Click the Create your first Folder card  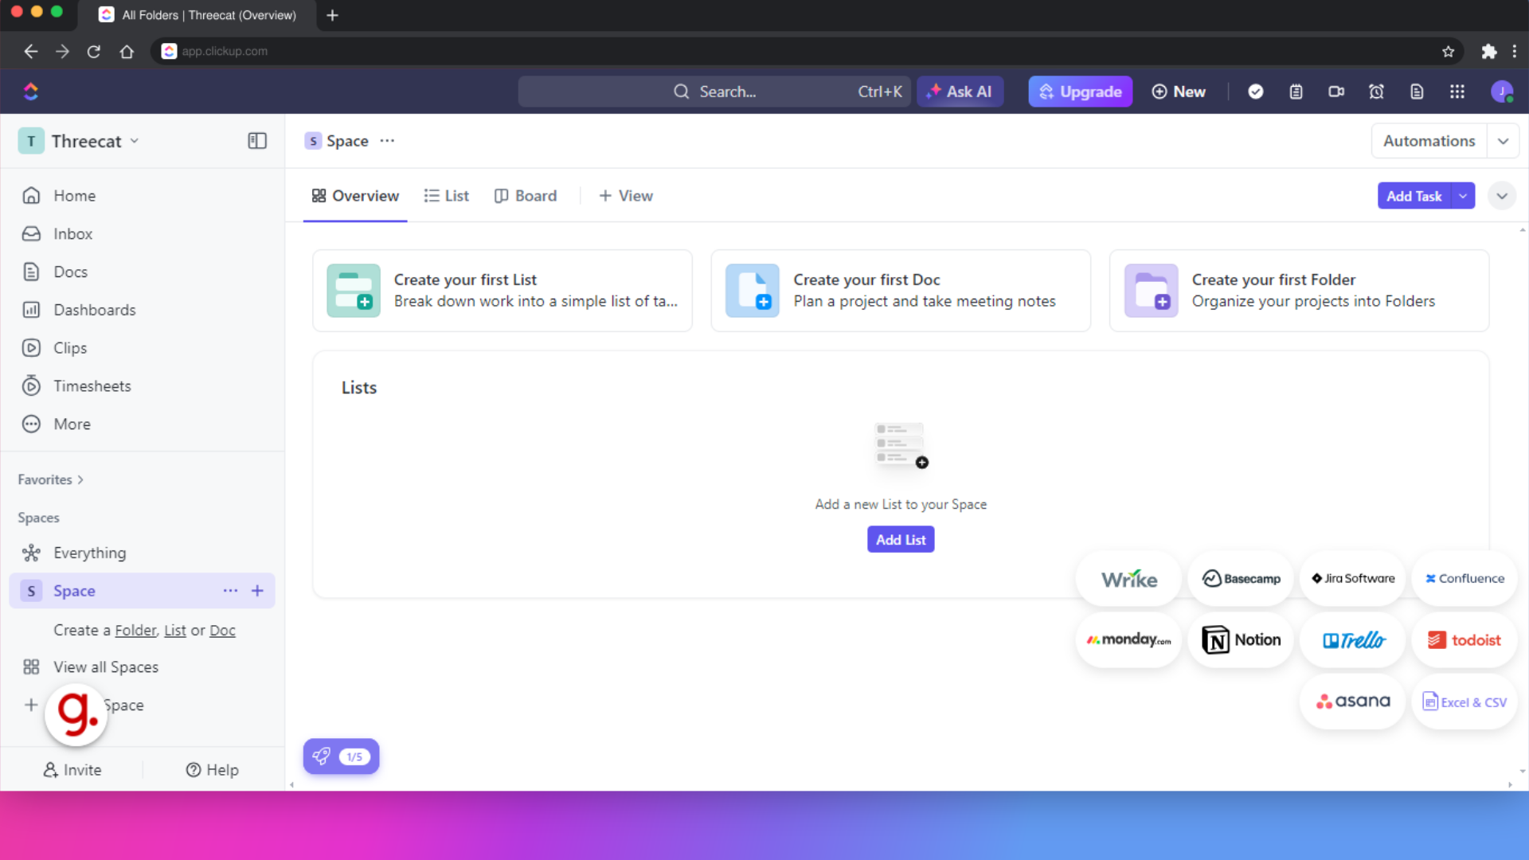[x=1299, y=291]
